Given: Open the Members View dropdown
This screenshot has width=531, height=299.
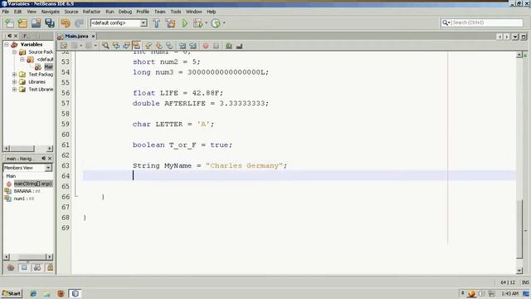Looking at the screenshot, I should click(x=48, y=168).
